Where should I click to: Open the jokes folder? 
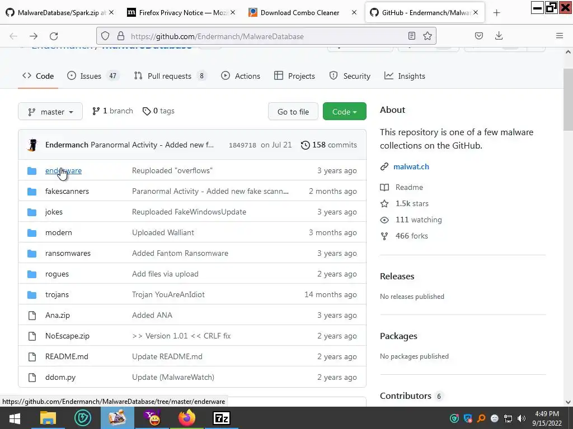pos(54,212)
